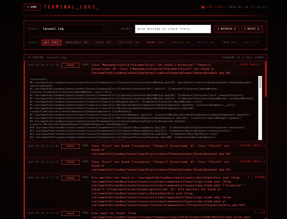The height and width of the screenshot is (219, 287).
Task: Click the [stacktrace] label line
Action: [38, 79]
